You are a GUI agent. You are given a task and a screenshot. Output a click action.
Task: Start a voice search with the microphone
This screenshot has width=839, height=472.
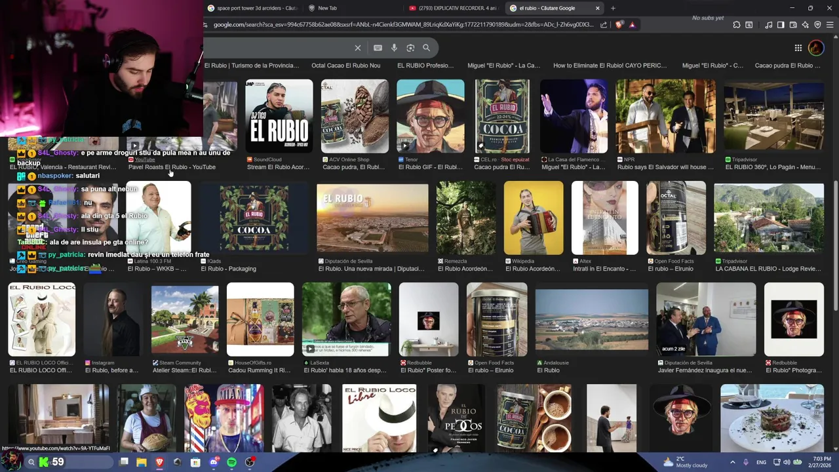394,48
